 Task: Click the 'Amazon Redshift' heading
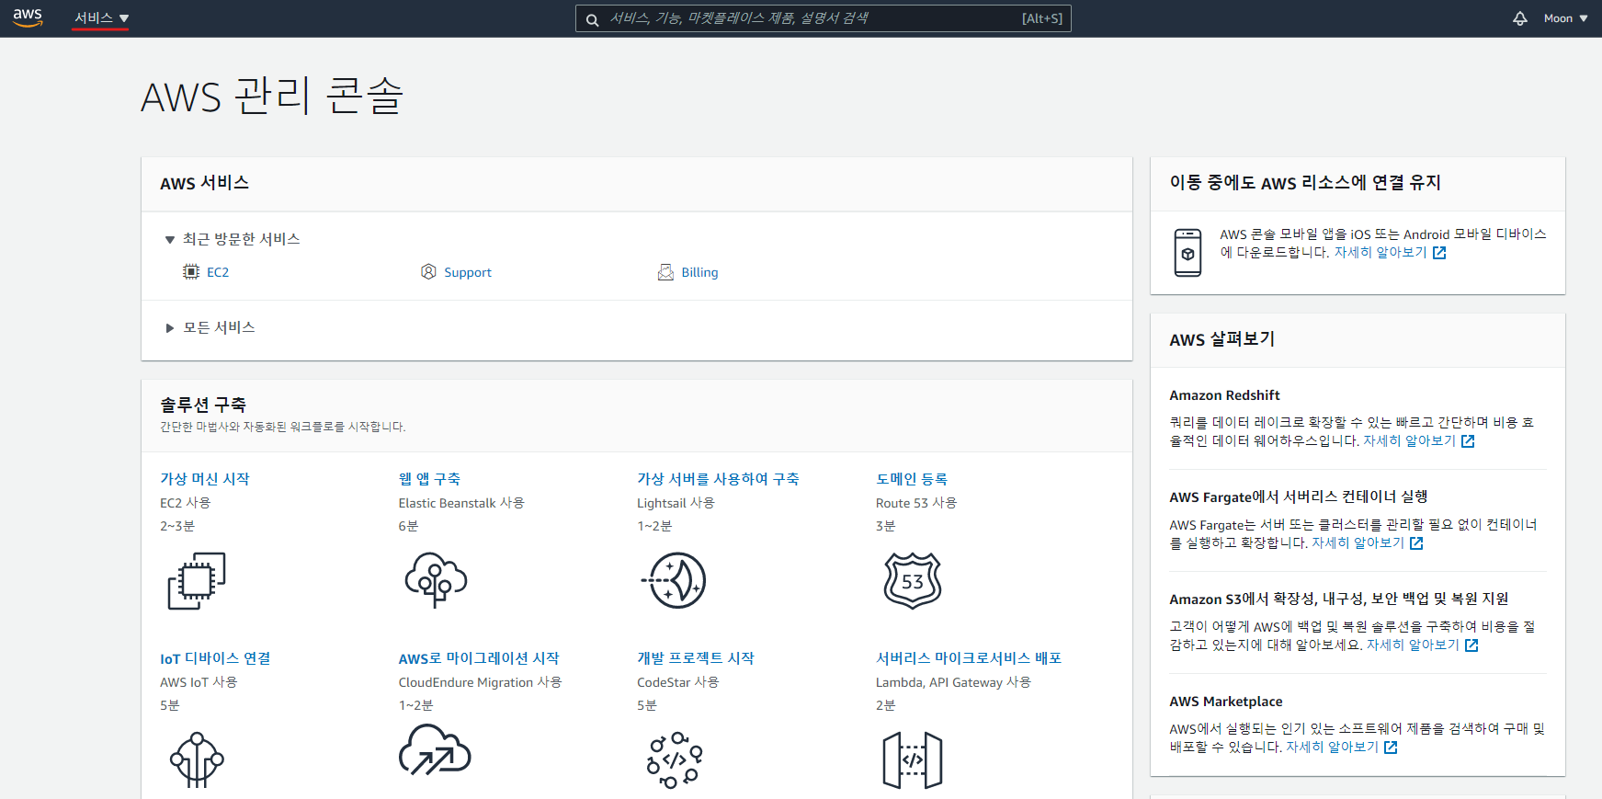1224,395
